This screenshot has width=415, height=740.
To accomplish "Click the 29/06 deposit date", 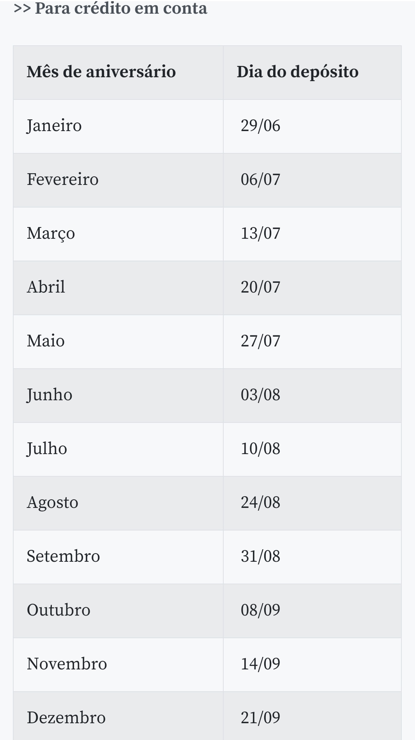I will click(260, 126).
